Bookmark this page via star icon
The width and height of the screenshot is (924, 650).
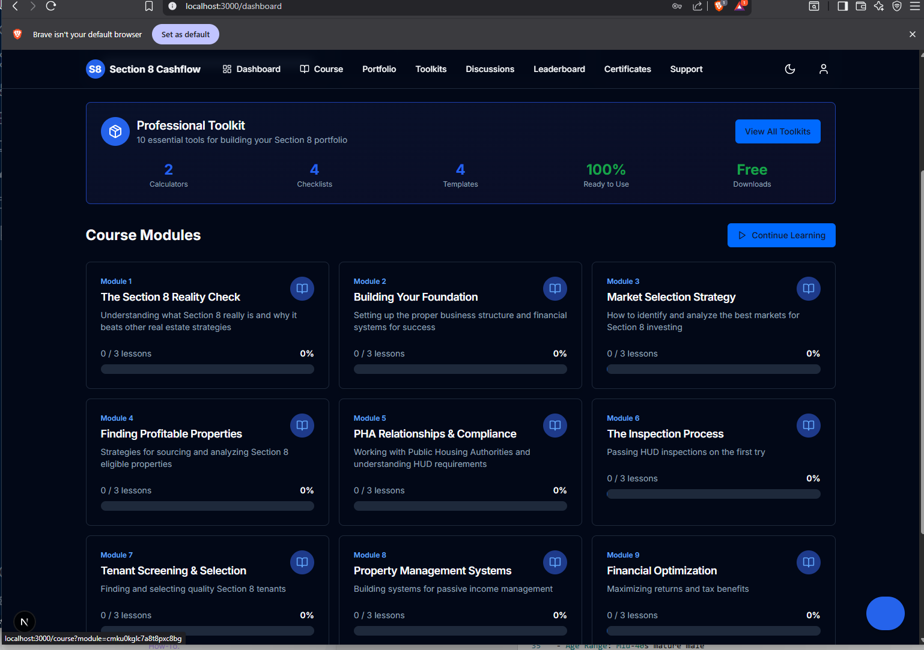click(x=148, y=6)
